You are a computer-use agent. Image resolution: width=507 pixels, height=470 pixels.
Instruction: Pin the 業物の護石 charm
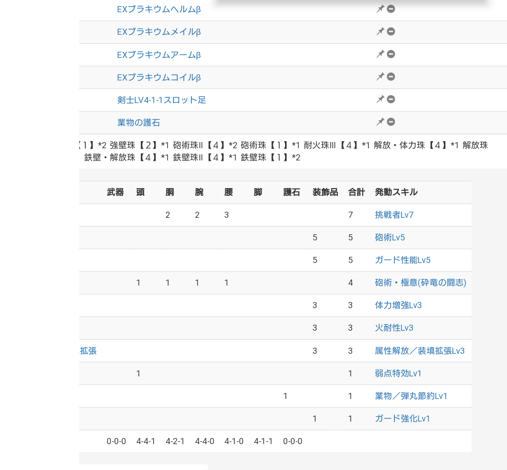point(380,122)
